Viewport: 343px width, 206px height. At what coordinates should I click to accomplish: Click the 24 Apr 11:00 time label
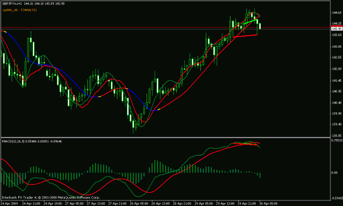(31, 203)
